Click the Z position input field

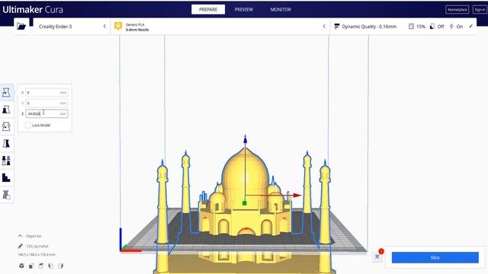(47, 113)
